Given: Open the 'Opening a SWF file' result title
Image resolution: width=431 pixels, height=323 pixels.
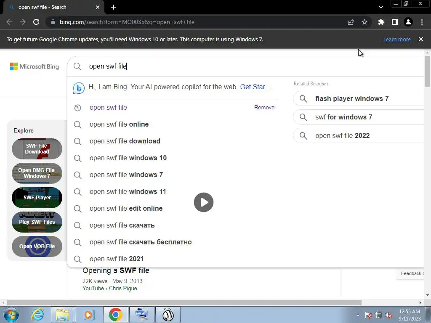Looking at the screenshot, I should coord(116,270).
